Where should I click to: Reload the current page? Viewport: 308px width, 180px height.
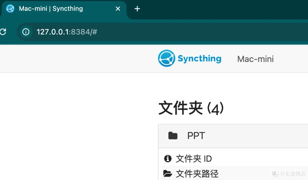[x=3, y=32]
